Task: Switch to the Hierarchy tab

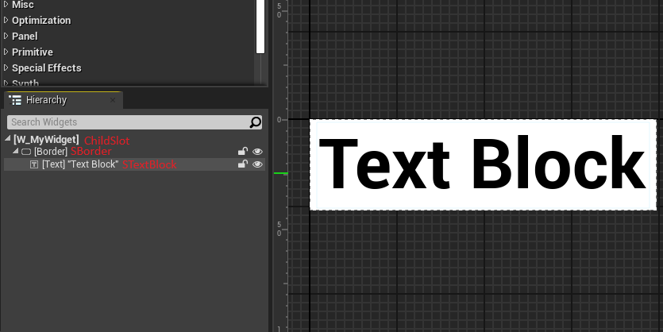Action: pyautogui.click(x=46, y=100)
